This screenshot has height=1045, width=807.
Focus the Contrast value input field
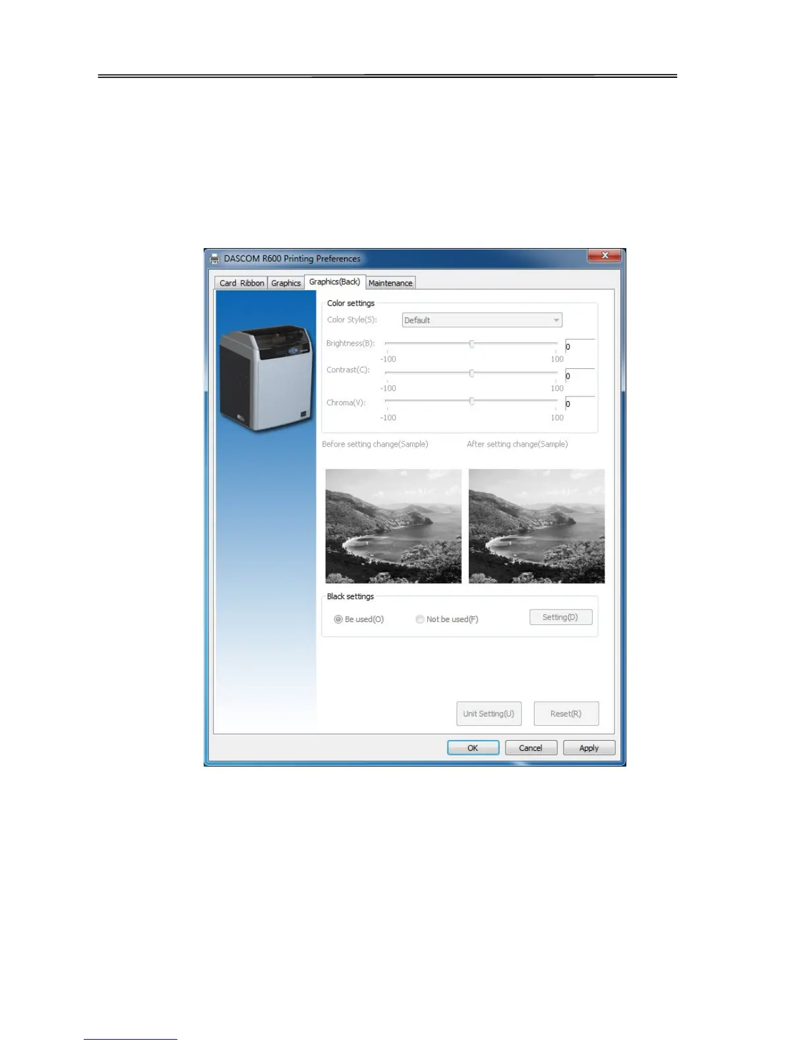pyautogui.click(x=580, y=375)
